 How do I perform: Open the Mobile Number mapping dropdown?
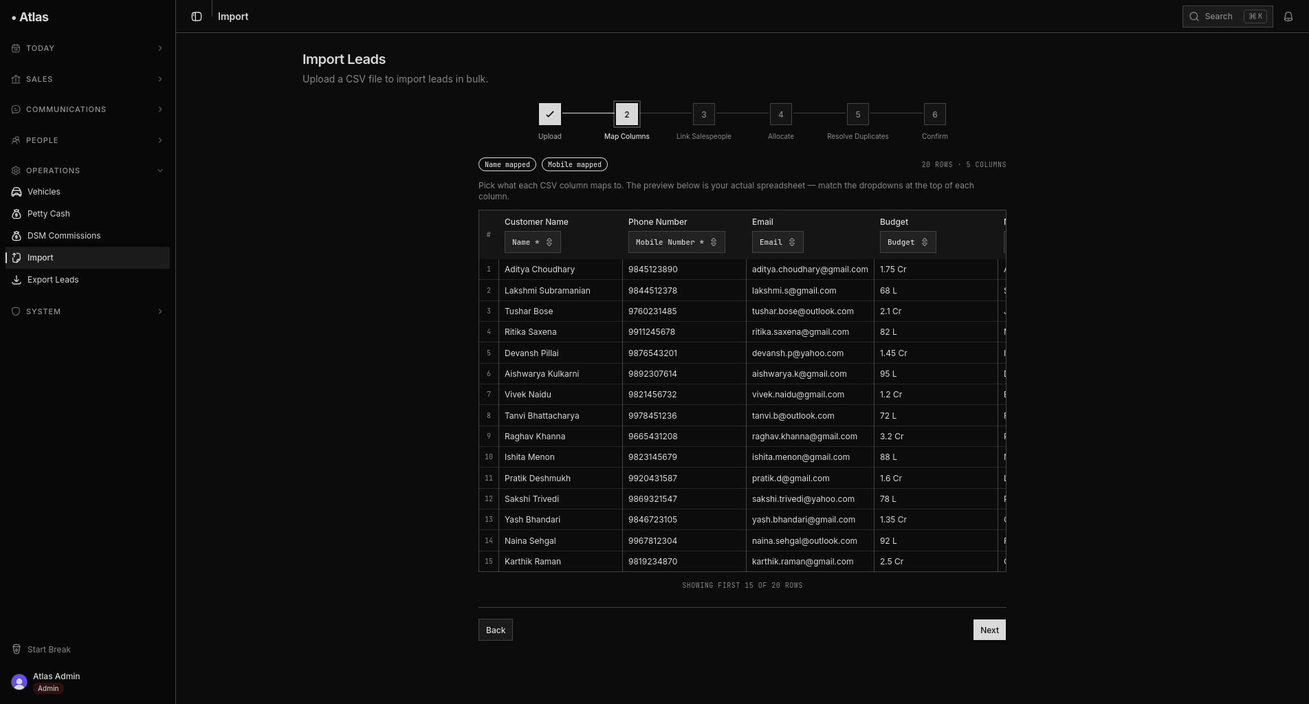pos(676,242)
